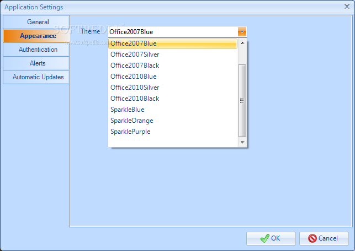Viewport: 355px width, 251px height.
Task: Go to Automatic Updates tab
Action: point(36,77)
